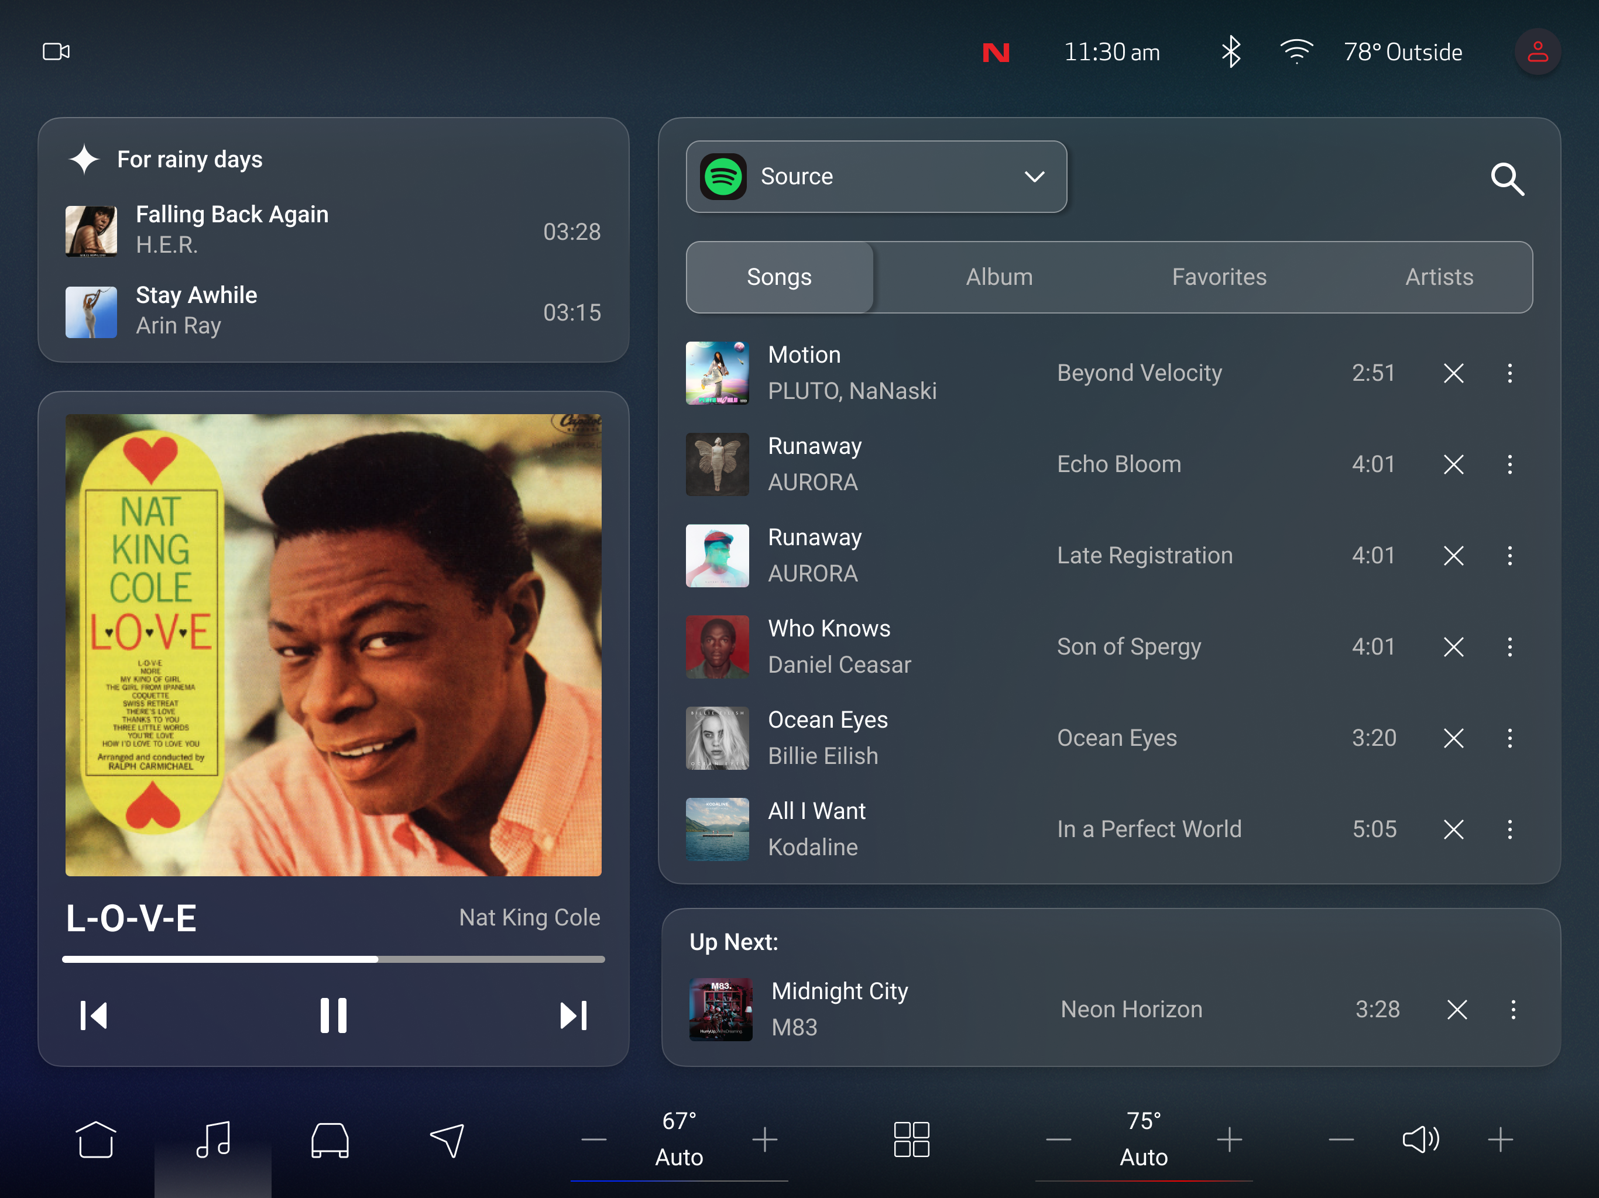This screenshot has height=1198, width=1599.
Task: Open Navigation arrow icon in bottom bar
Action: click(x=448, y=1140)
